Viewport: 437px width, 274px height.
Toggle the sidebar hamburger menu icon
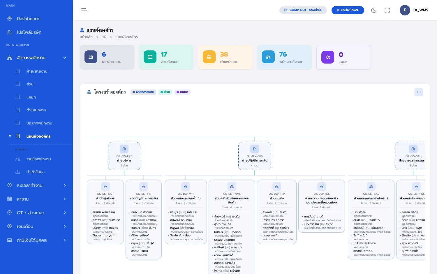point(84,10)
